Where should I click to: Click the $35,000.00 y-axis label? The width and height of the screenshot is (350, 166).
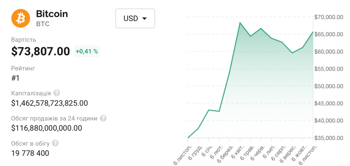(328, 138)
